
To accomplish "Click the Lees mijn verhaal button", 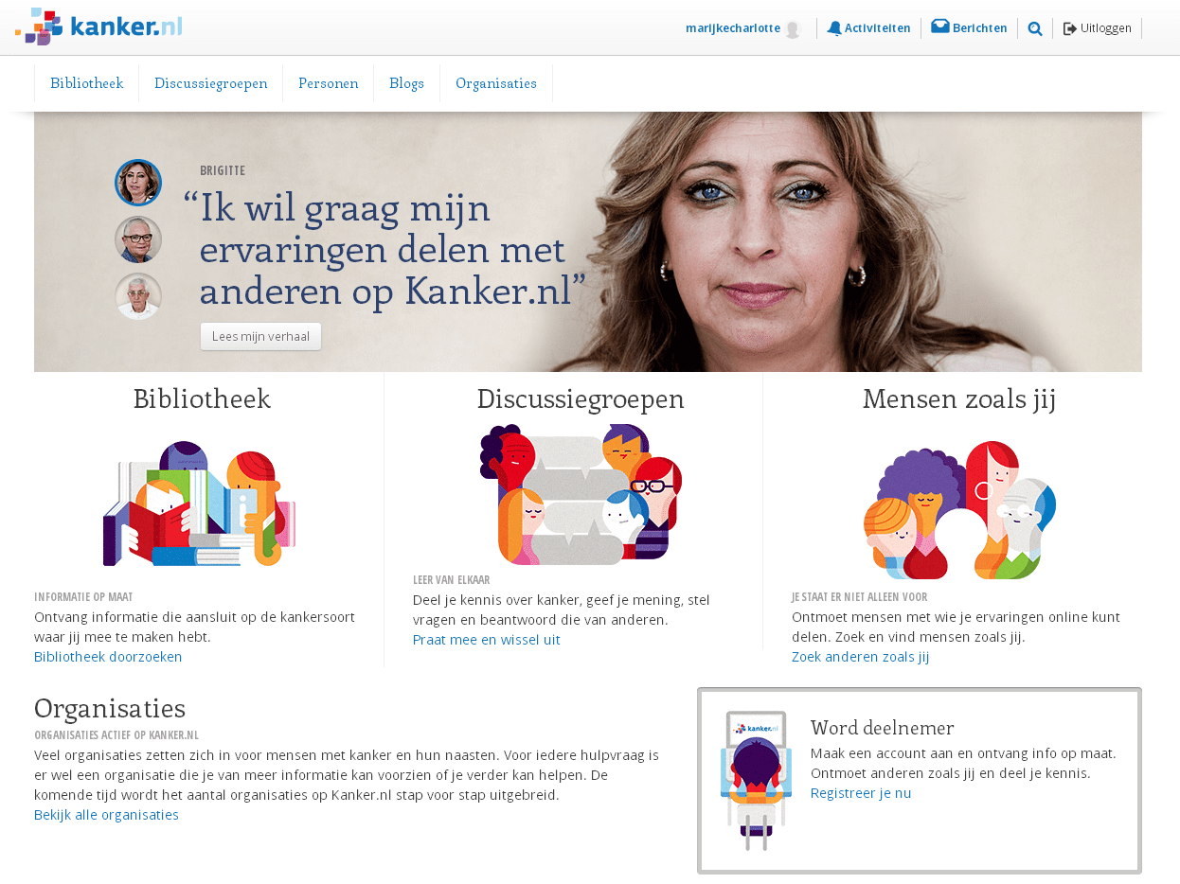I will pos(260,336).
